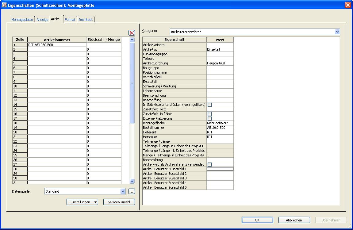
Task: Click the red X delete icon
Action: click(x=132, y=33)
